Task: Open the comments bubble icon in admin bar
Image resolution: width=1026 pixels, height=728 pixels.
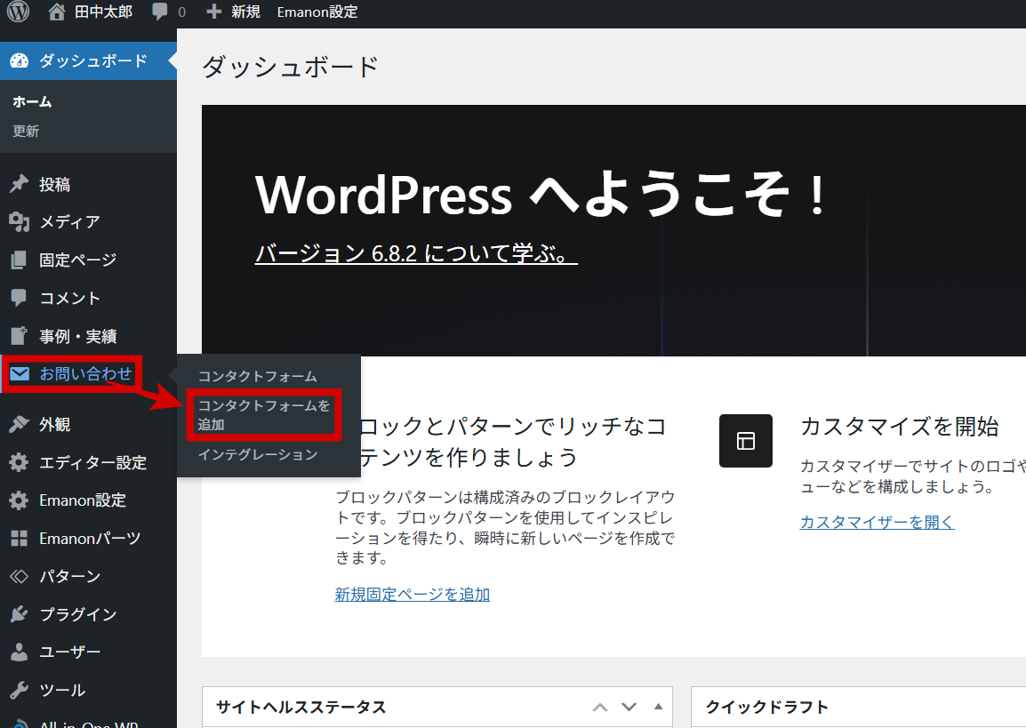Action: point(160,12)
